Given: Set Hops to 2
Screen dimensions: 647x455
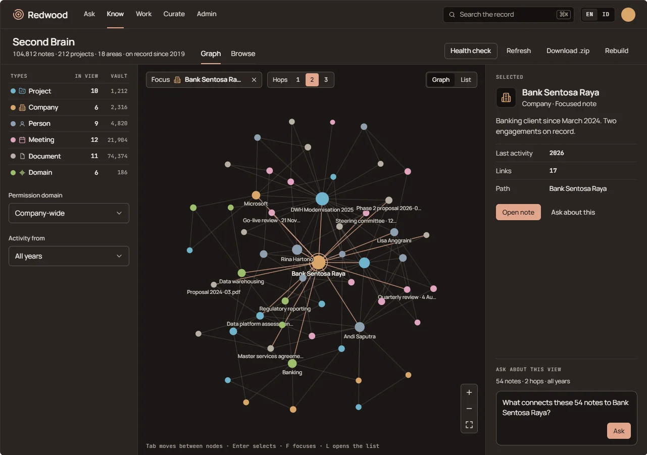Looking at the screenshot, I should [312, 80].
